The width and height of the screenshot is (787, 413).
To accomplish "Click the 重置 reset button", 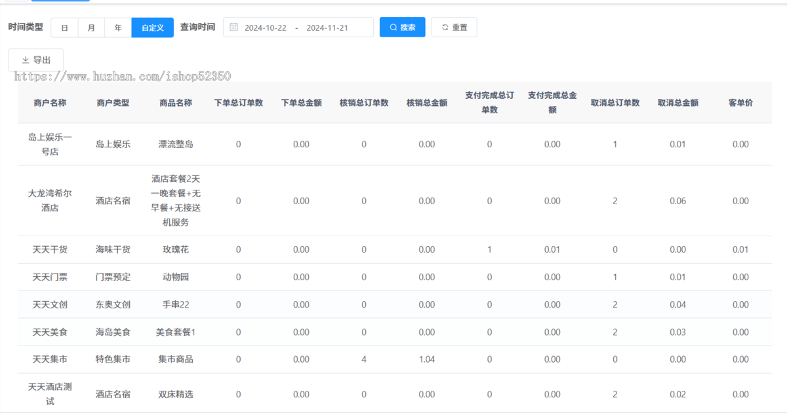I will pyautogui.click(x=454, y=27).
